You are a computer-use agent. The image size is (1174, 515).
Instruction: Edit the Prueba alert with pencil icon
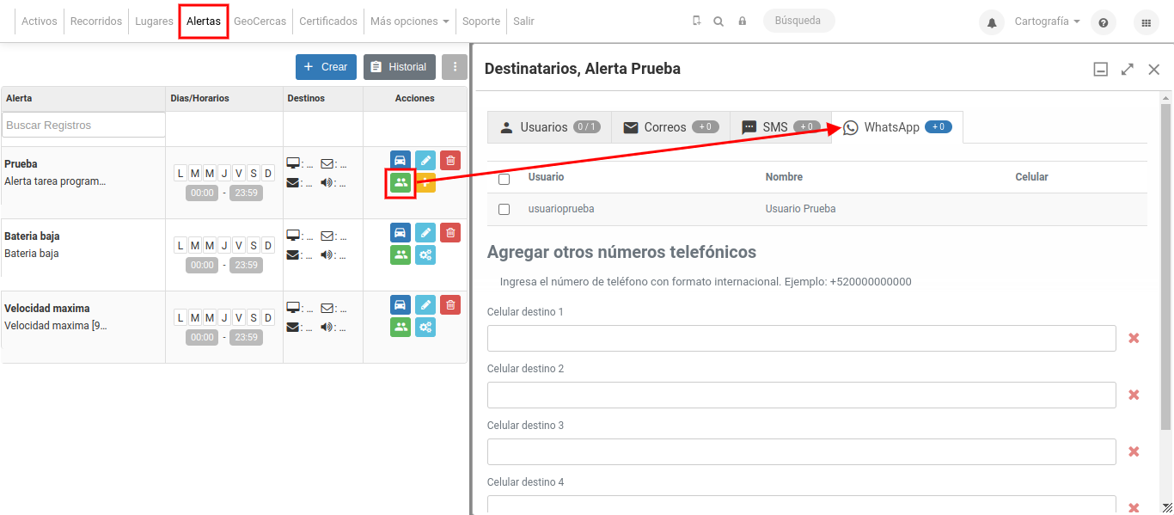coord(425,160)
